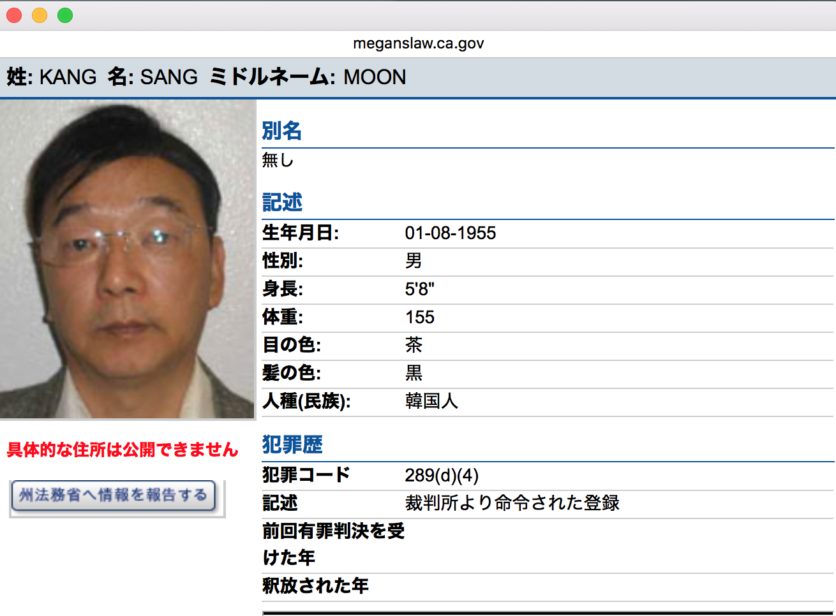Click the weight value 155
The height and width of the screenshot is (616, 836).
pyautogui.click(x=420, y=317)
